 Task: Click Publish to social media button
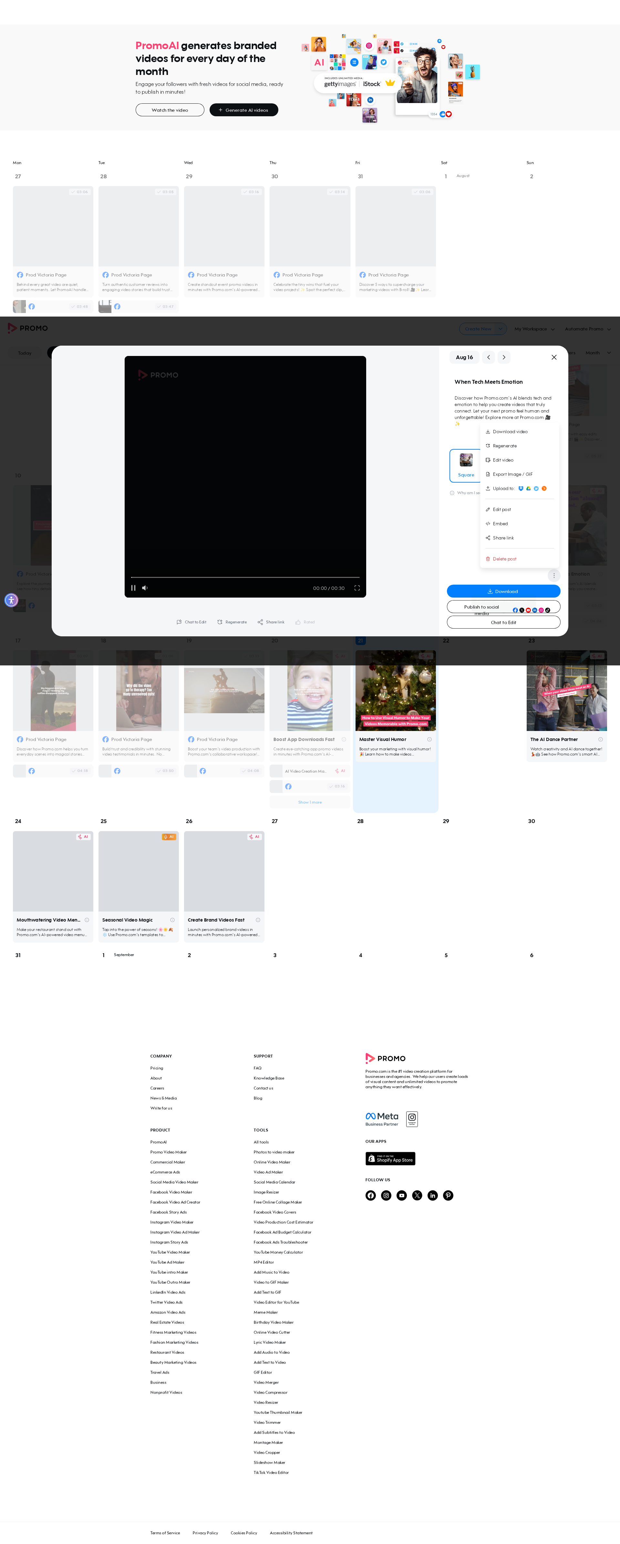(503, 607)
